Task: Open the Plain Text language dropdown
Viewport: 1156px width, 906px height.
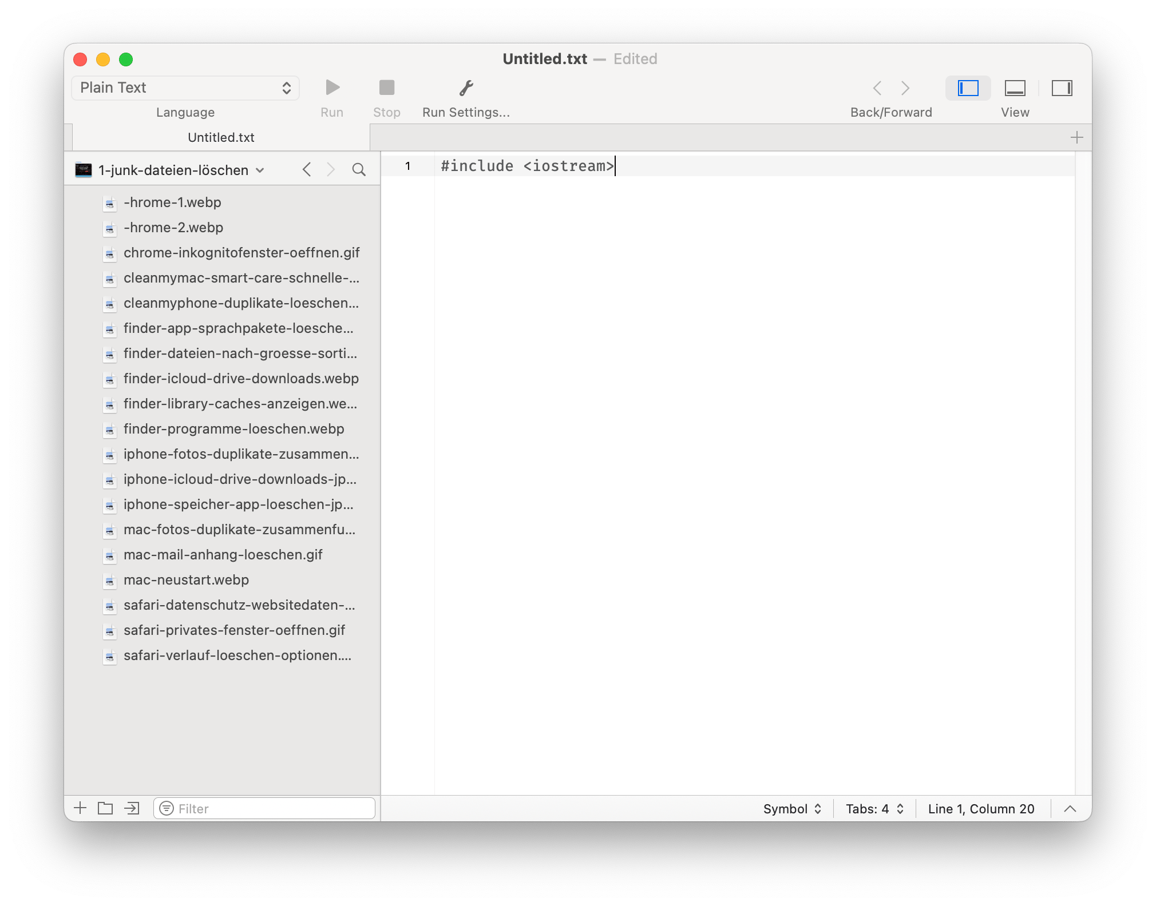Action: tap(185, 88)
